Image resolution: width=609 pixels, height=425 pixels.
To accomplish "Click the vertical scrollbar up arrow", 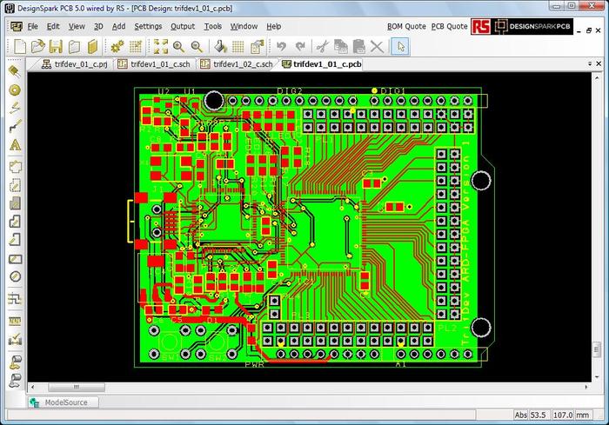I will click(597, 77).
